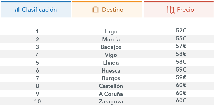Click the suitcase icon beside Destino
The height and width of the screenshot is (106, 214).
(95, 10)
